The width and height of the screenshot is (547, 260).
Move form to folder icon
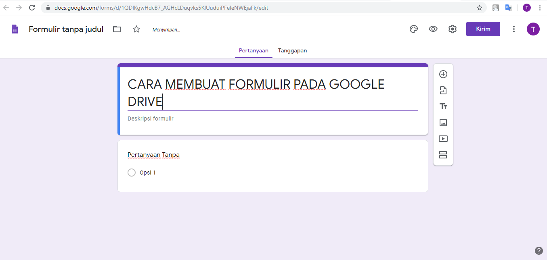117,29
